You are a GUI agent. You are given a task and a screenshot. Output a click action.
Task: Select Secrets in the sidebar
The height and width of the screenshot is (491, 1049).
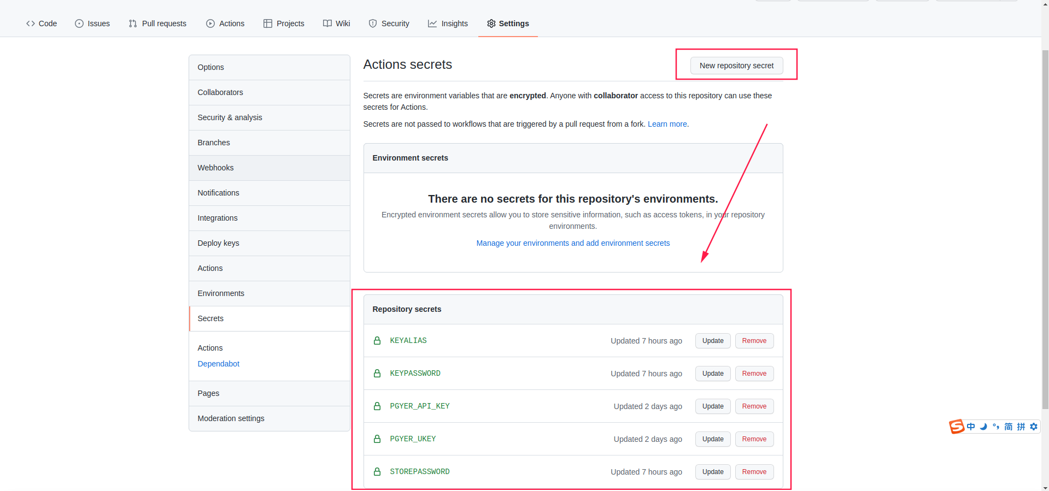pyautogui.click(x=269, y=318)
